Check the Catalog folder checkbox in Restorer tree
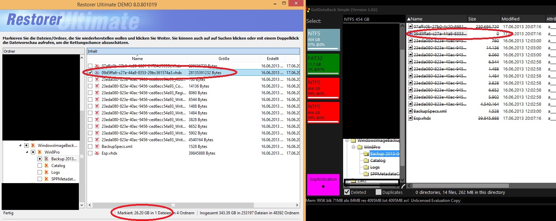Screen dimensions: 556x221 pyautogui.click(x=40, y=166)
